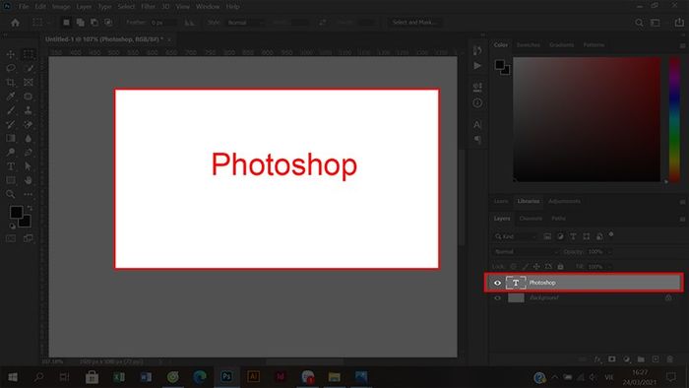Image resolution: width=689 pixels, height=388 pixels.
Task: Select the Rectangular Marquee tool
Action: click(x=29, y=54)
